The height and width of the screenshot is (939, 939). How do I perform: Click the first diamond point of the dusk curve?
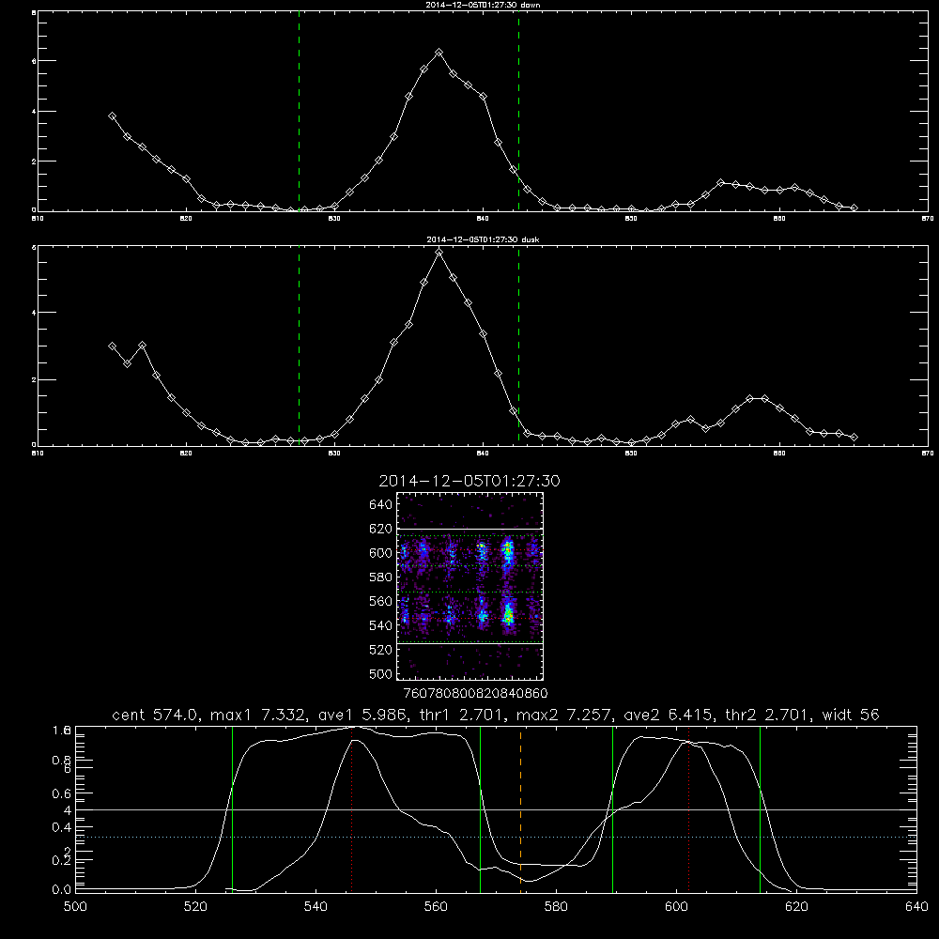[x=112, y=346]
